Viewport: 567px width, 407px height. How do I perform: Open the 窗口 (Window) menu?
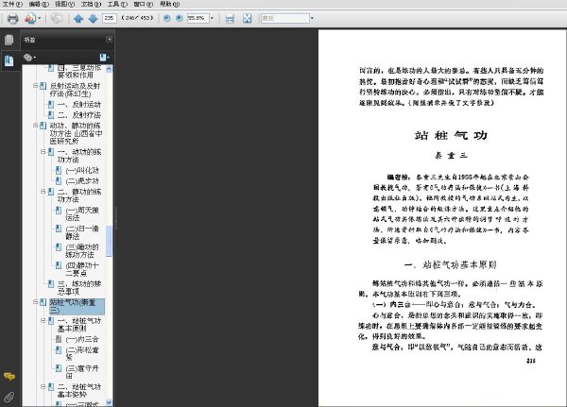pyautogui.click(x=144, y=4)
